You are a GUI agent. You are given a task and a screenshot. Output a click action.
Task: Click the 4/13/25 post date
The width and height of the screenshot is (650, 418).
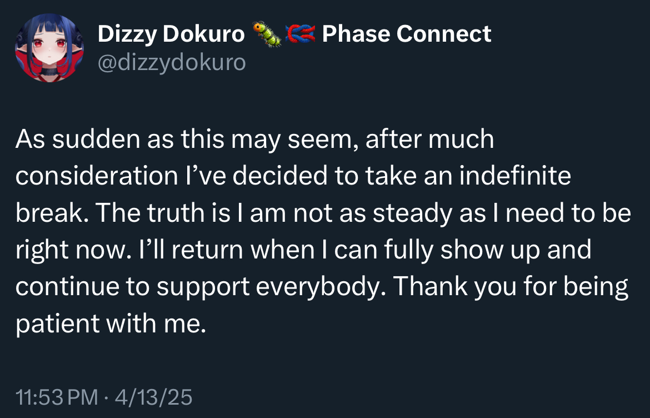(x=153, y=397)
